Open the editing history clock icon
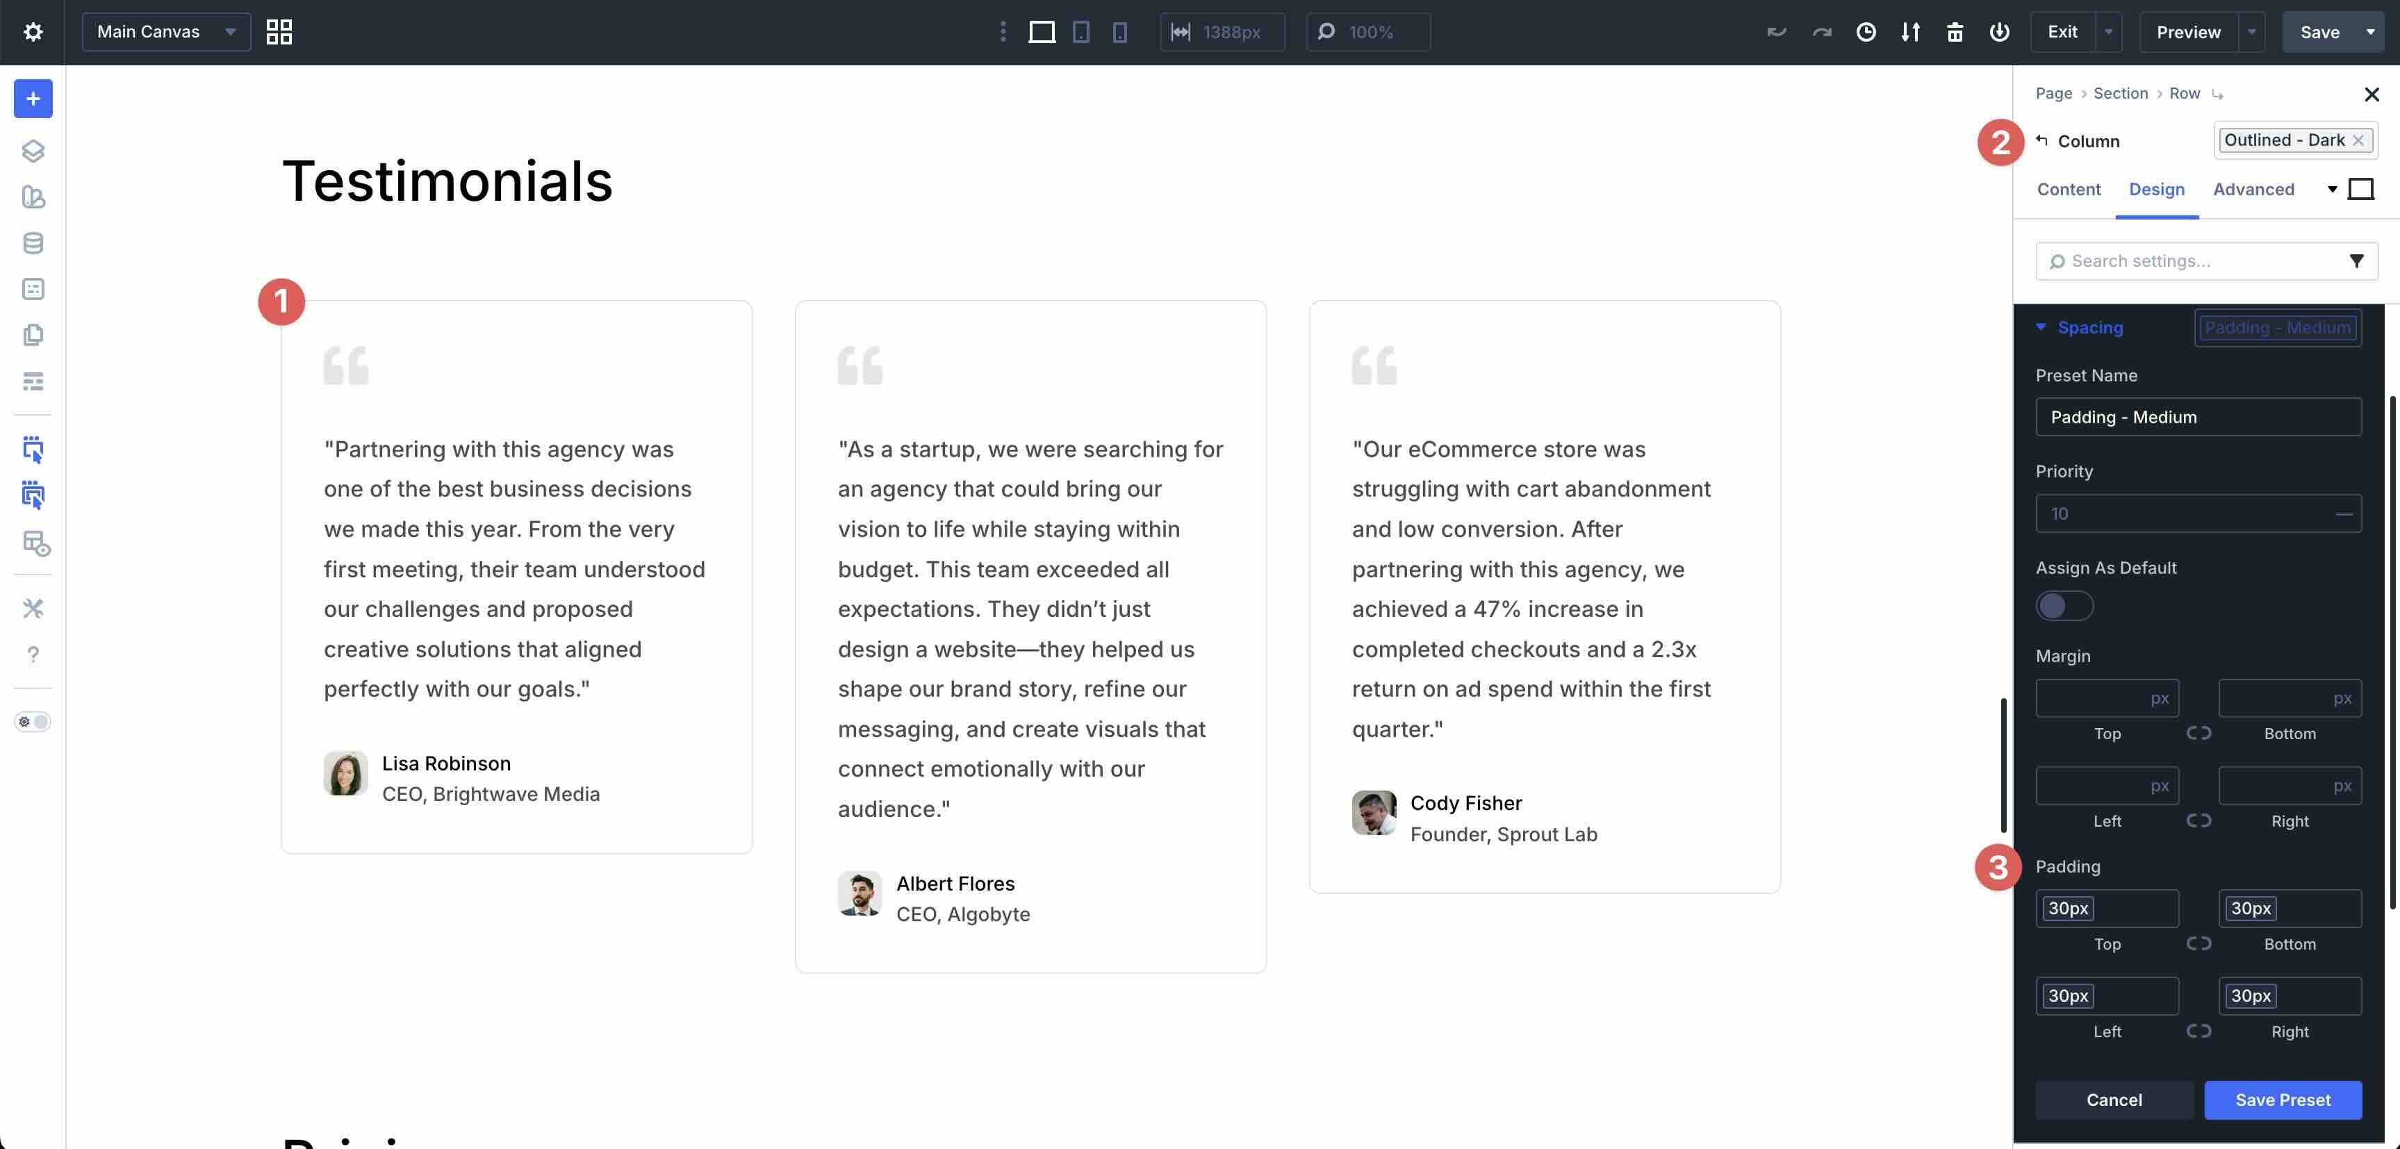This screenshot has width=2400, height=1149. [x=1865, y=32]
